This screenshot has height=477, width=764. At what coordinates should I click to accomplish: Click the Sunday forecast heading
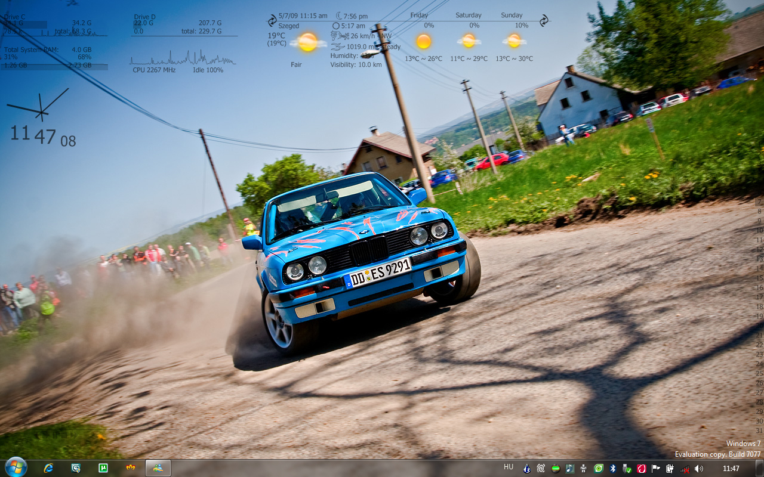pos(512,15)
